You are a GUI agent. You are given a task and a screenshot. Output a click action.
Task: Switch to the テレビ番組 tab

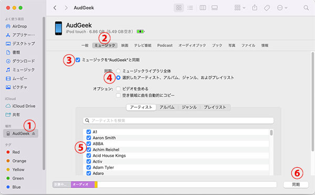[x=143, y=45]
